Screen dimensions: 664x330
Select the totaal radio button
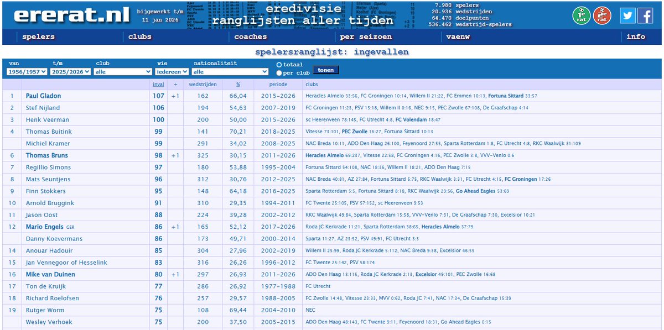point(279,65)
